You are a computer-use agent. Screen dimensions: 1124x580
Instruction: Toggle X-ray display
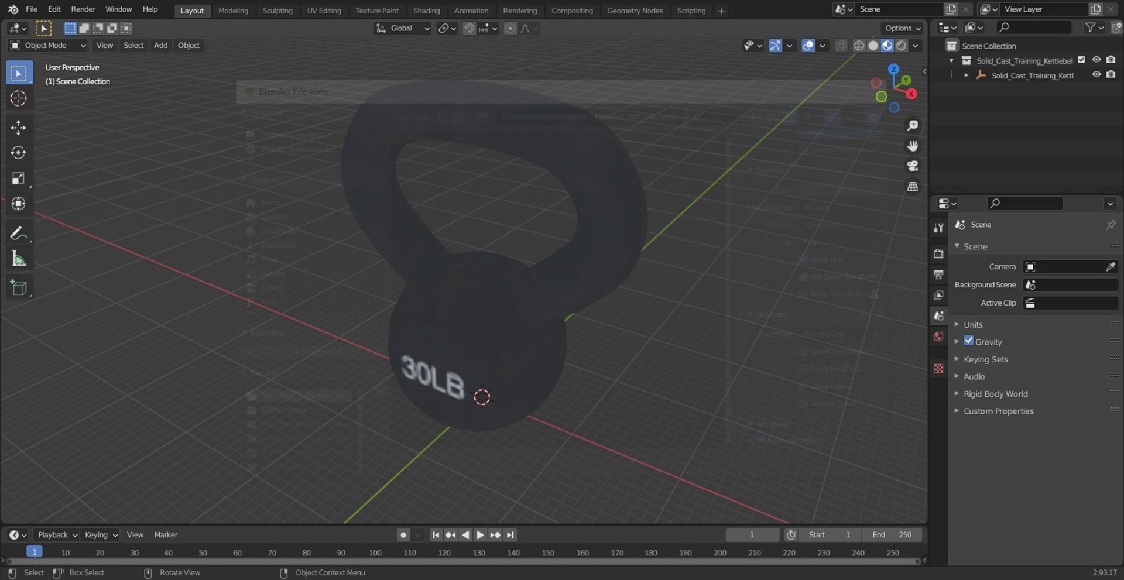pos(841,46)
